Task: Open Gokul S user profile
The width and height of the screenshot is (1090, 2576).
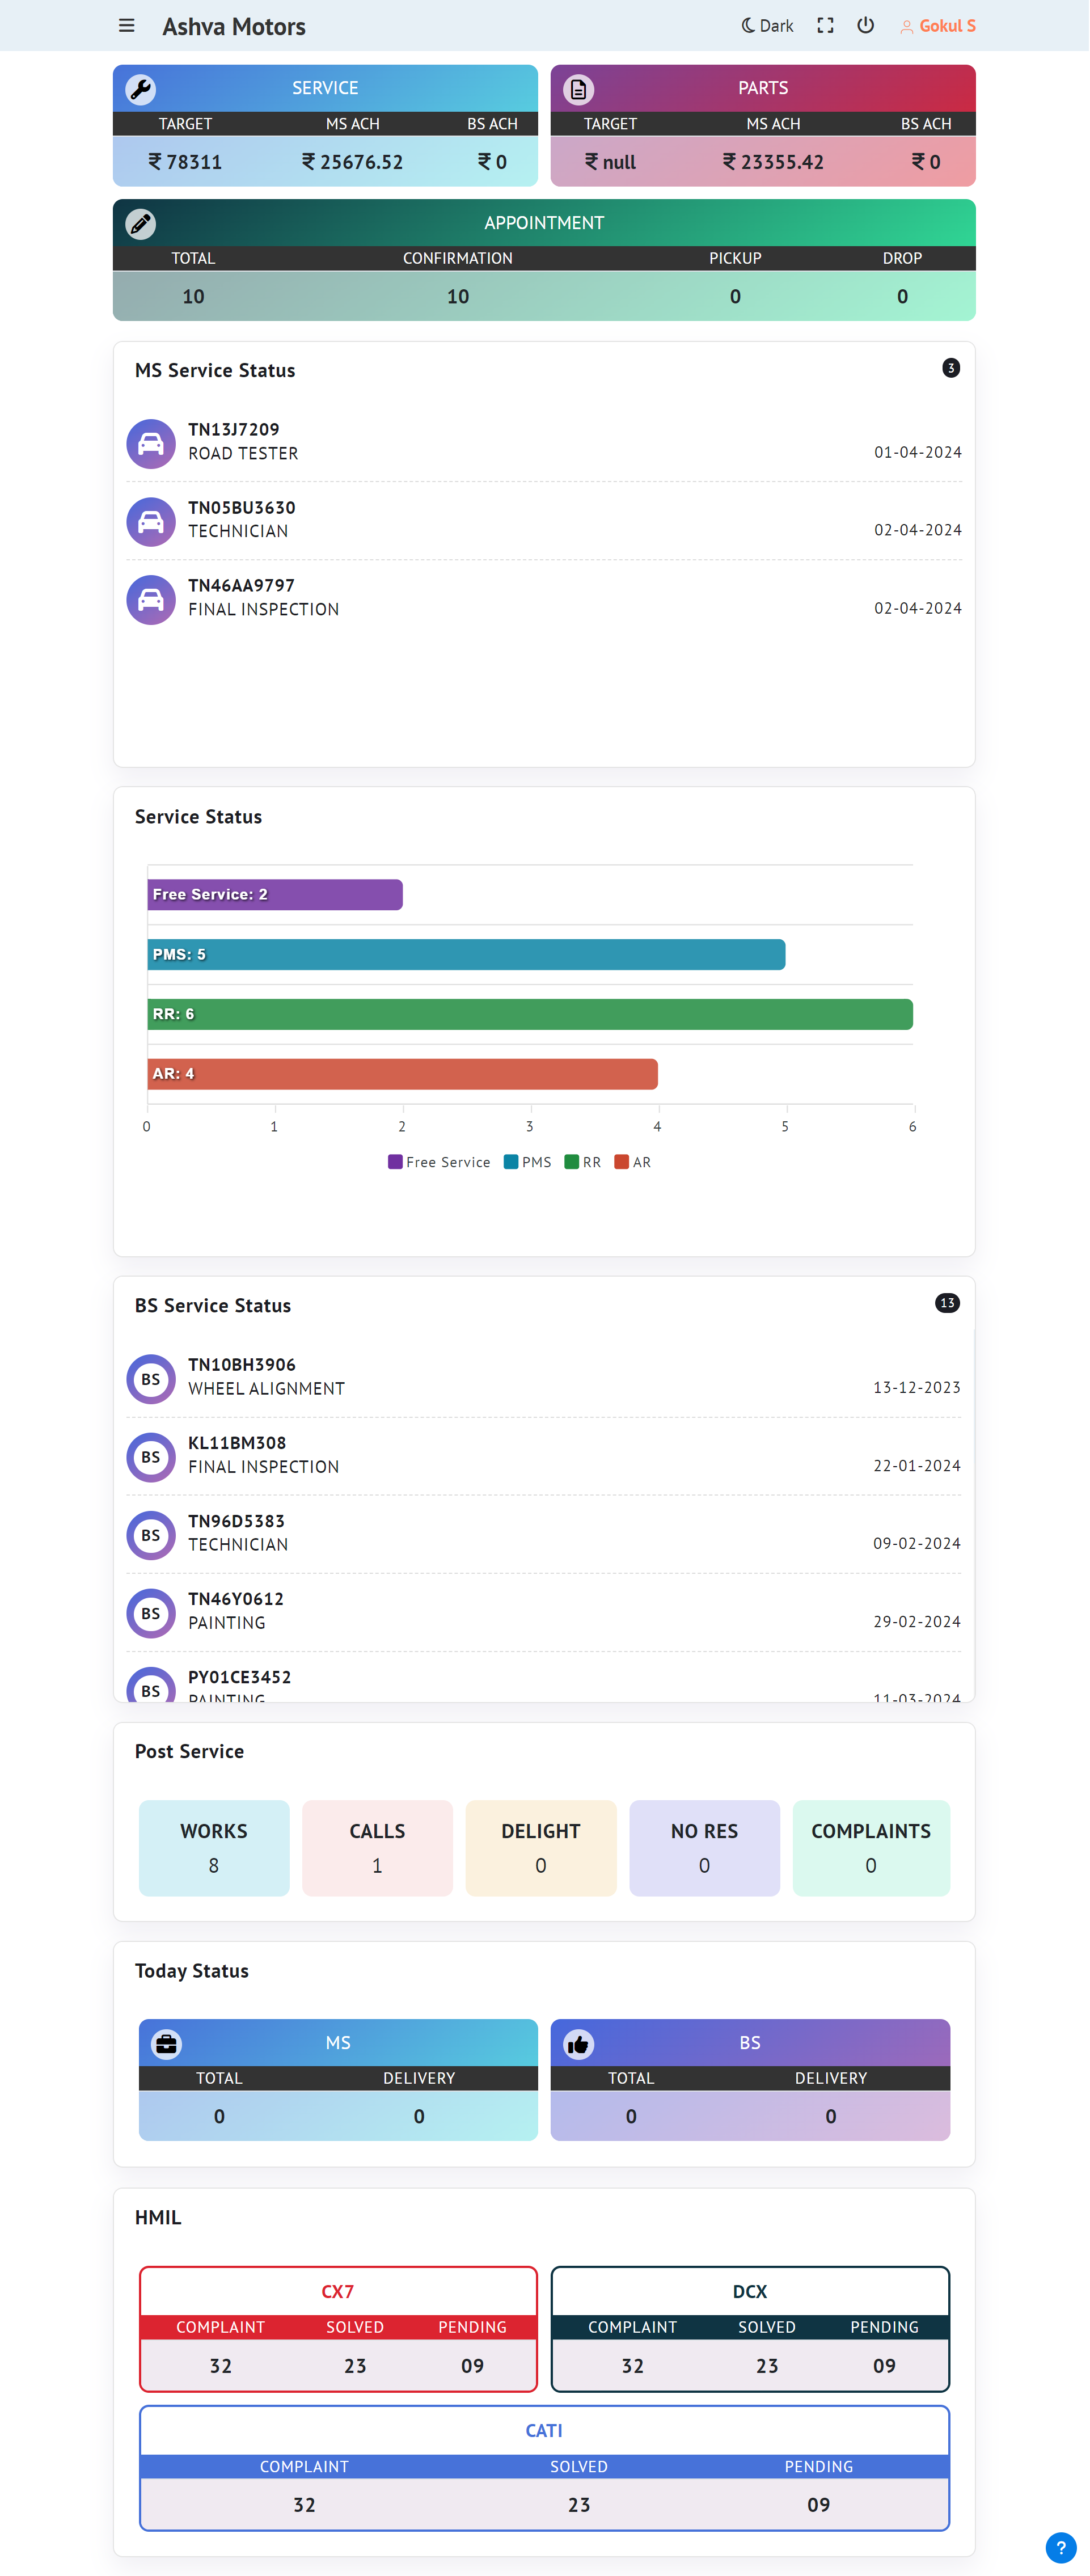Action: pyautogui.click(x=938, y=26)
